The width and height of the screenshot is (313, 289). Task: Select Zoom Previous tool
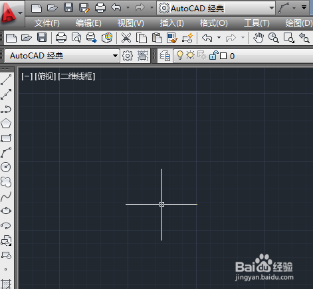tap(304, 38)
